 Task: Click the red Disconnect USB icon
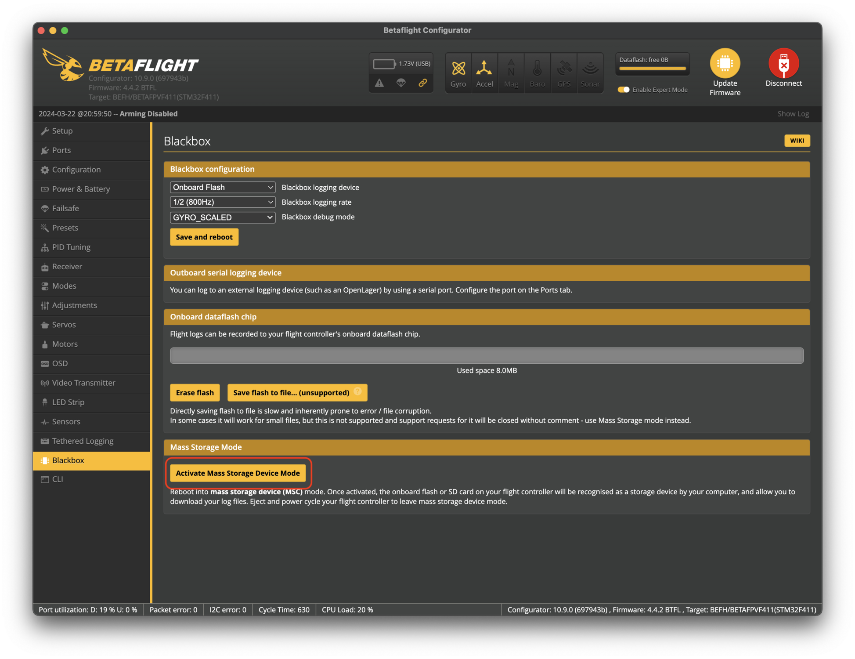point(783,63)
